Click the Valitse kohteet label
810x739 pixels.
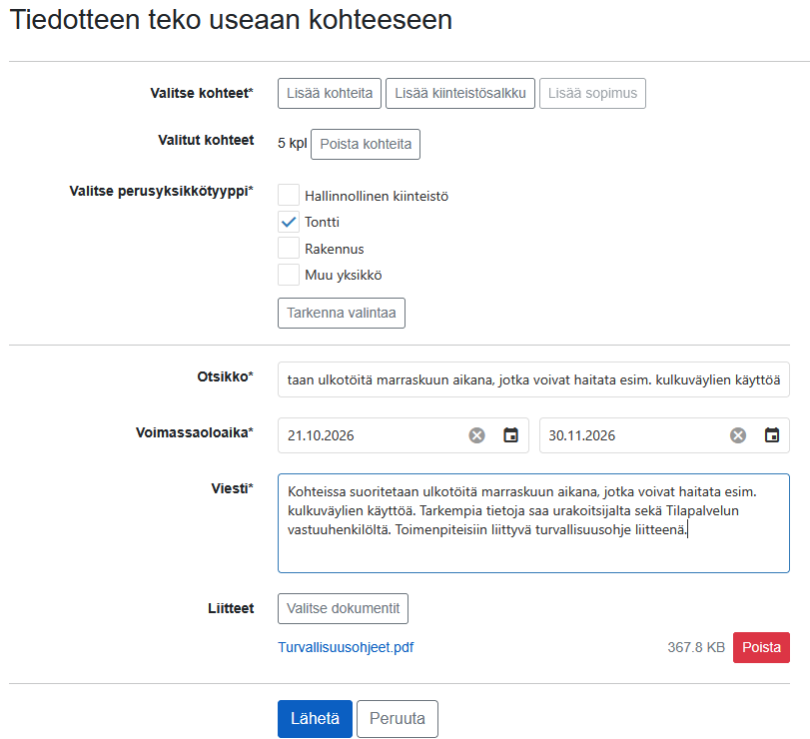pyautogui.click(x=202, y=93)
